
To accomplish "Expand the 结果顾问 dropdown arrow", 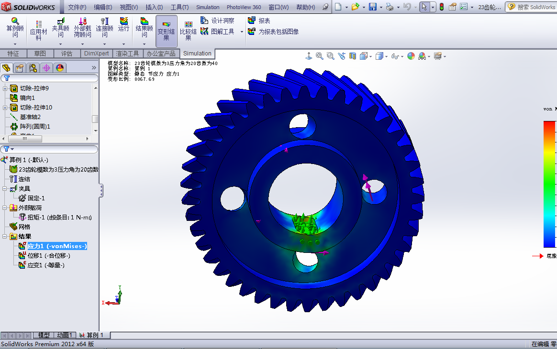I will tap(144, 44).
